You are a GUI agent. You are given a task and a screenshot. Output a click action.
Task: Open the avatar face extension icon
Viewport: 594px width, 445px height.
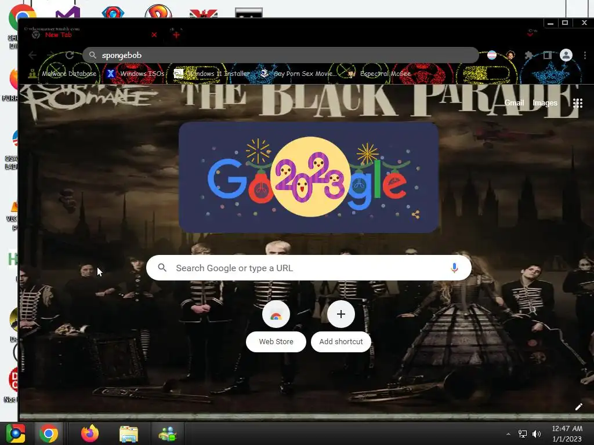coord(510,55)
